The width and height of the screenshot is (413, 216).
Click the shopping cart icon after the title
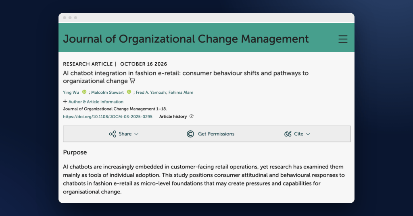[x=132, y=81]
